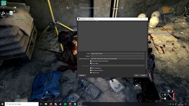
Task: Open Logitech G HUB desktop icon
Action: (4, 15)
